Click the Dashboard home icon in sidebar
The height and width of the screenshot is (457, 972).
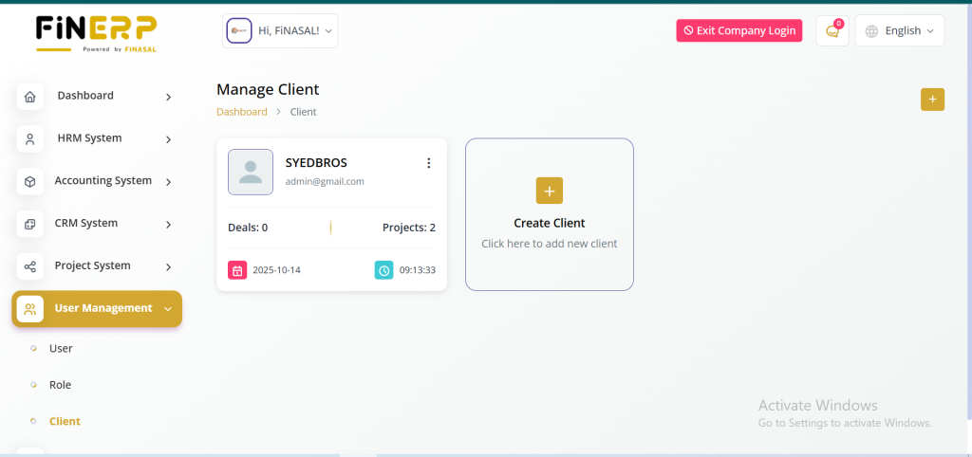[x=30, y=97]
